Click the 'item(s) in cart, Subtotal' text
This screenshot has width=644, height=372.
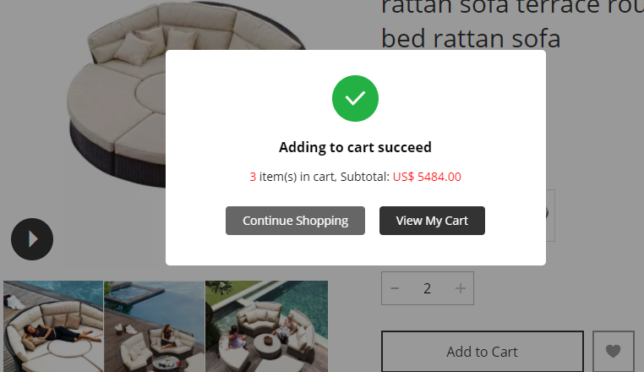click(324, 177)
